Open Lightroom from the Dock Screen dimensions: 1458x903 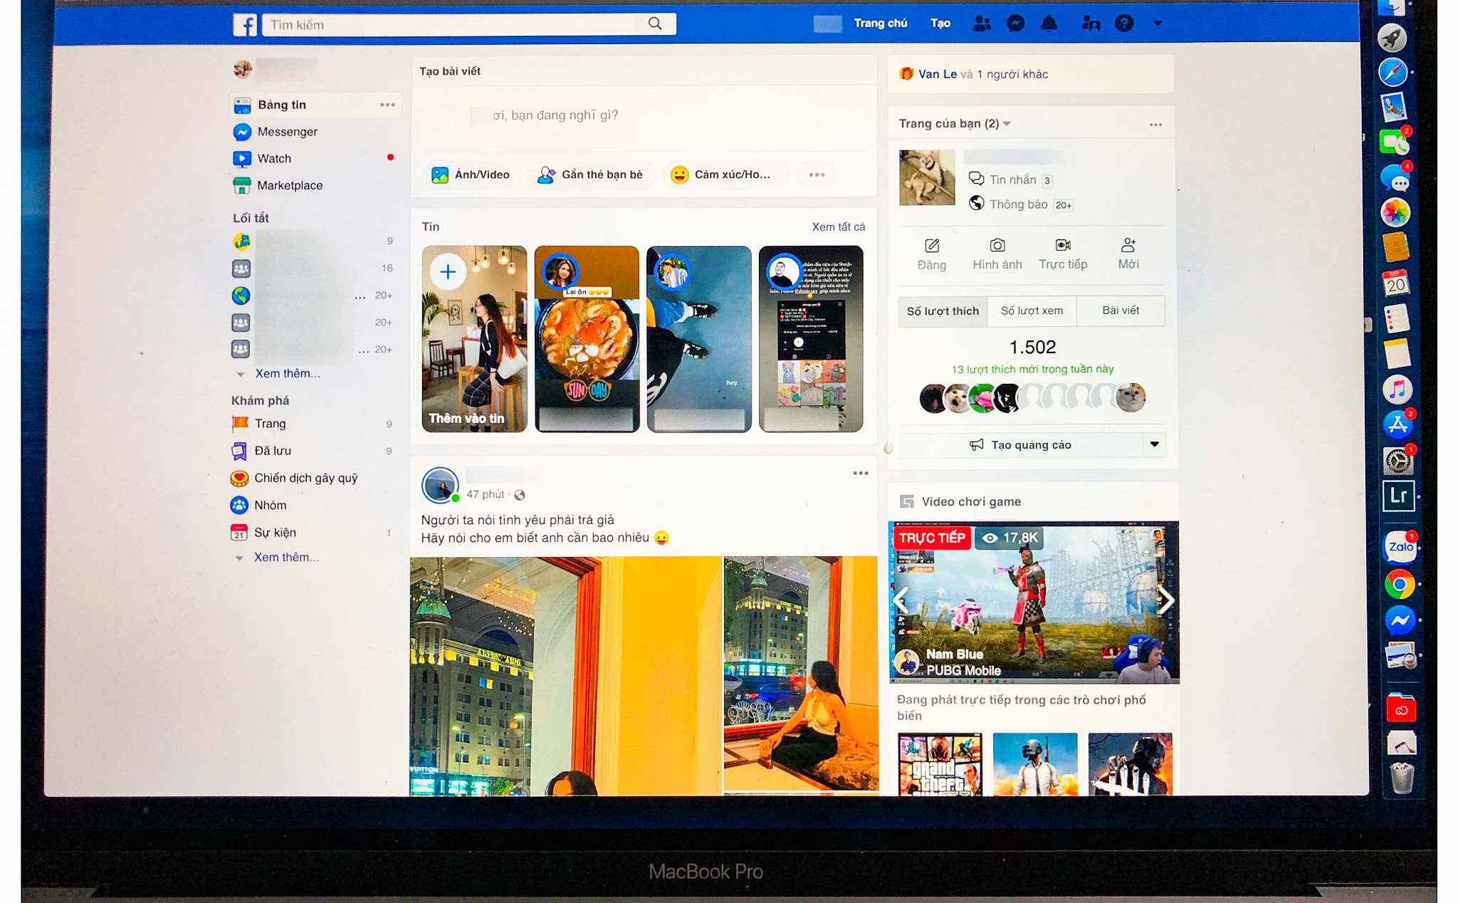coord(1398,496)
